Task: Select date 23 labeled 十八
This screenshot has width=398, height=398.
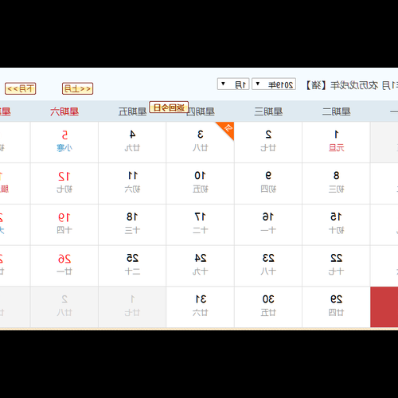Action: pos(268,266)
